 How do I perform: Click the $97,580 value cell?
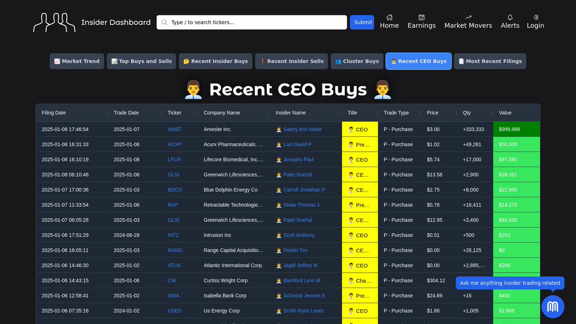click(516, 159)
